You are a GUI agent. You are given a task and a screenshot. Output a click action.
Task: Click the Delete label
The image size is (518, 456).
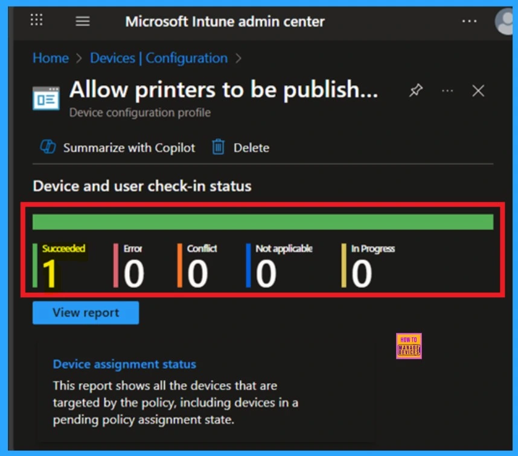tap(251, 148)
